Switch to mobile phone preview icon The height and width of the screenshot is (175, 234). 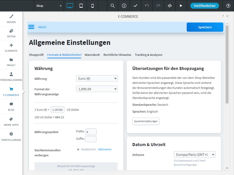[x=92, y=6]
